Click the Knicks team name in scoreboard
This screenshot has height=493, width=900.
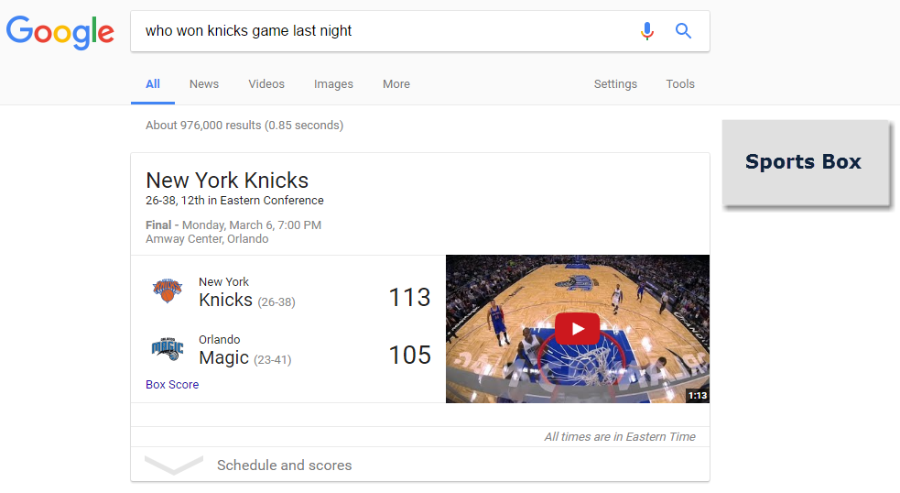(225, 300)
